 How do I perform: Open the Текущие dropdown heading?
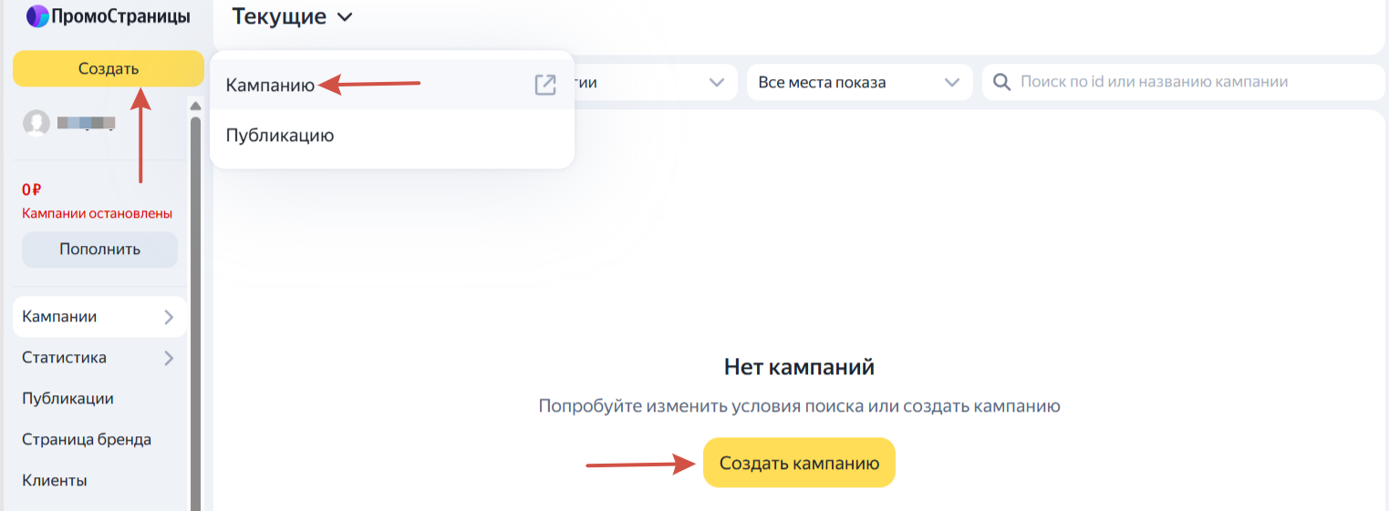coord(292,16)
